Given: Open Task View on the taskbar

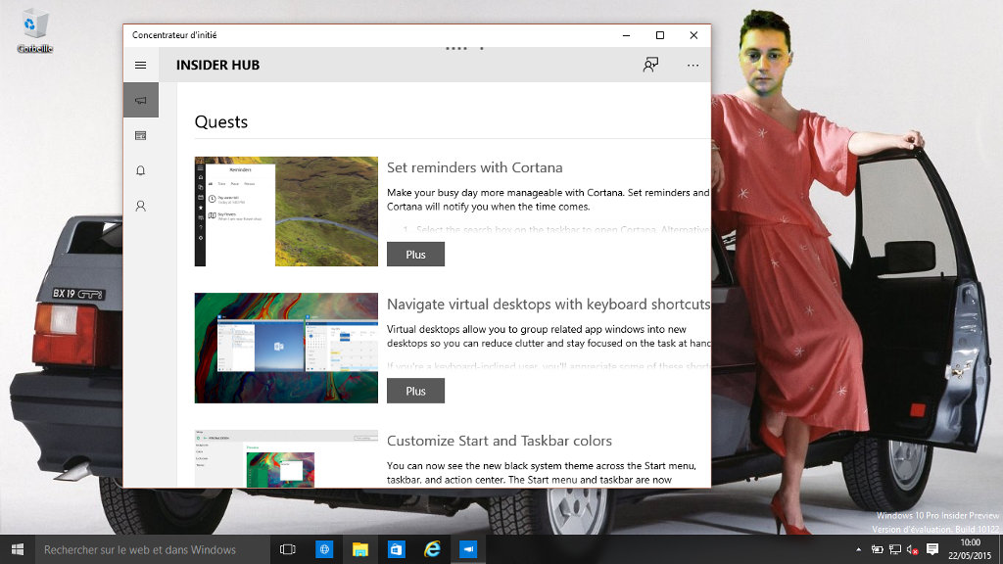Looking at the screenshot, I should coord(288,549).
